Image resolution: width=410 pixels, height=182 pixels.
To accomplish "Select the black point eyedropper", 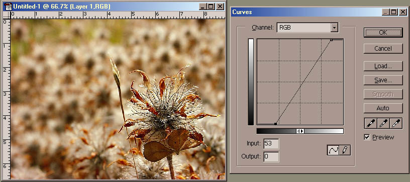I will click(x=370, y=123).
